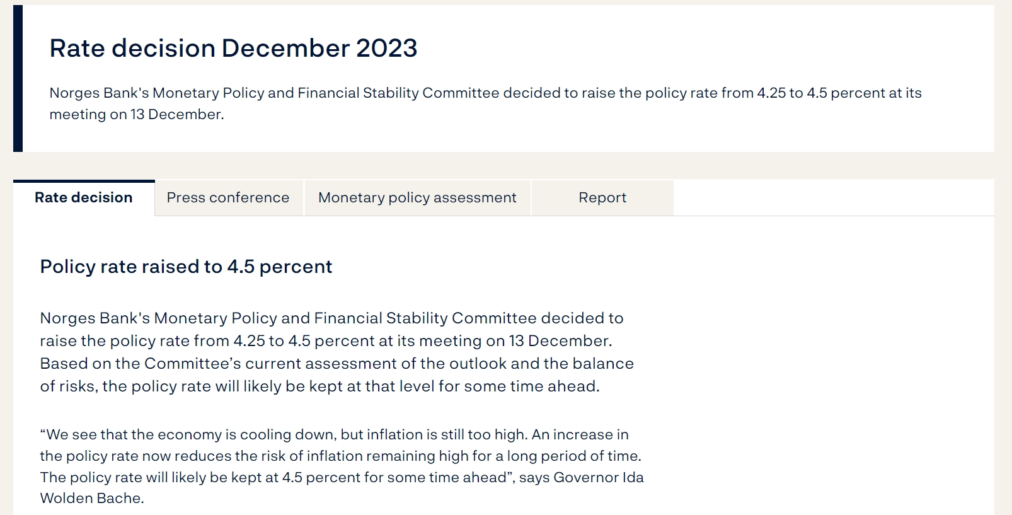Select the Rate decision tab
This screenshot has width=1012, height=515.
pos(84,198)
